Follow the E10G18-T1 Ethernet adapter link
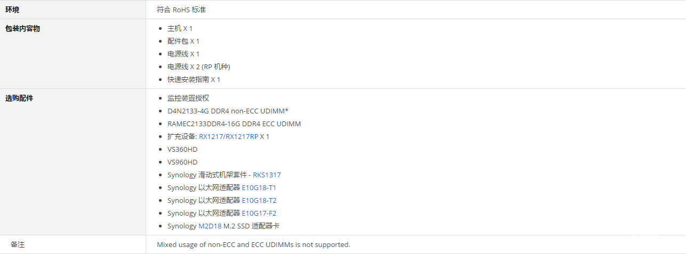The width and height of the screenshot is (686, 254). 259,187
